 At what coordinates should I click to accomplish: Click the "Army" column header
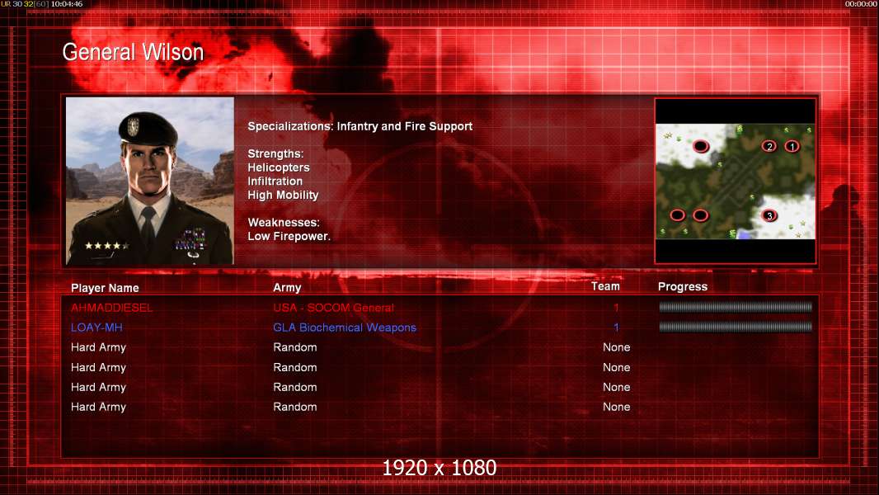[x=287, y=288]
